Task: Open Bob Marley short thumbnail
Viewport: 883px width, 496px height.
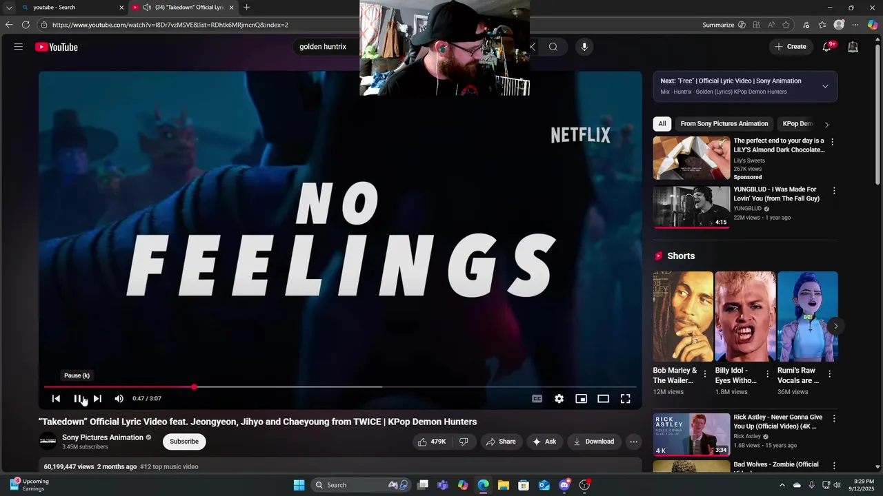Action: (x=683, y=316)
